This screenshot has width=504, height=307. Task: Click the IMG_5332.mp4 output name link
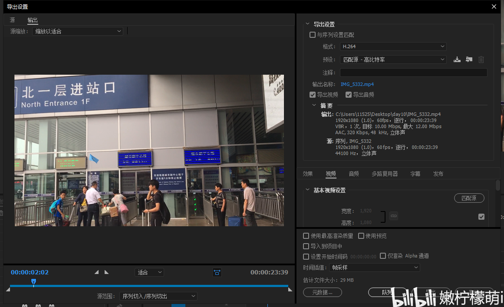click(357, 84)
